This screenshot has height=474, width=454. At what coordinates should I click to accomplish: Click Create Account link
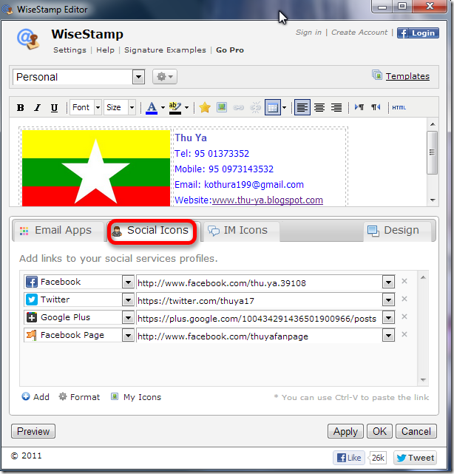pyautogui.click(x=359, y=33)
